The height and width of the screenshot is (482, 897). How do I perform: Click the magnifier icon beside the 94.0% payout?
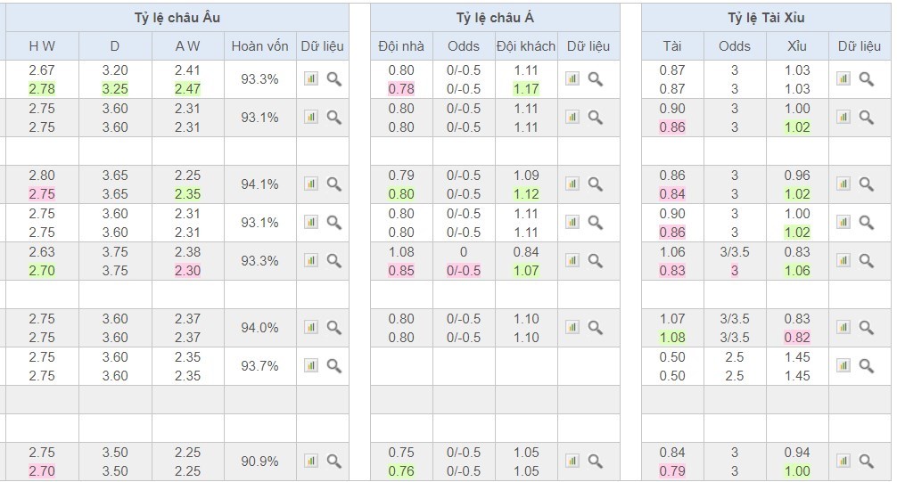click(333, 328)
